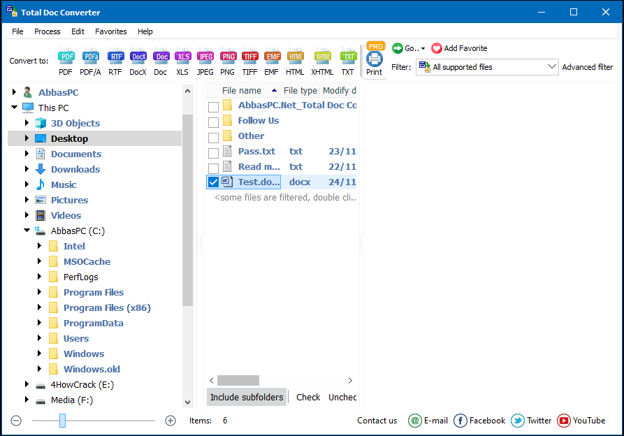
Task: Uncheck the Test.docx checkbox
Action: [213, 182]
